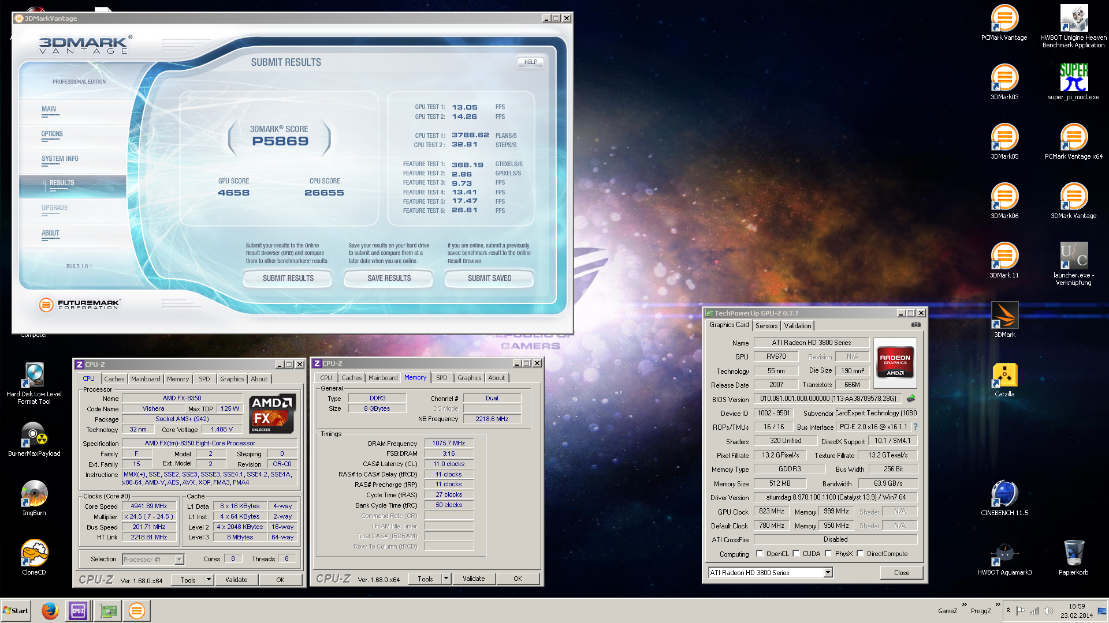This screenshot has height=623, width=1109.
Task: Expand GameZ toolbar chevron in taskbar
Action: (964, 605)
